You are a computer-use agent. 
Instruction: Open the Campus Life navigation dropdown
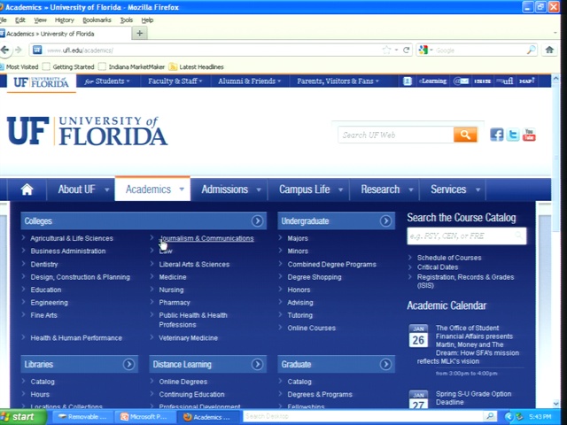pyautogui.click(x=310, y=189)
